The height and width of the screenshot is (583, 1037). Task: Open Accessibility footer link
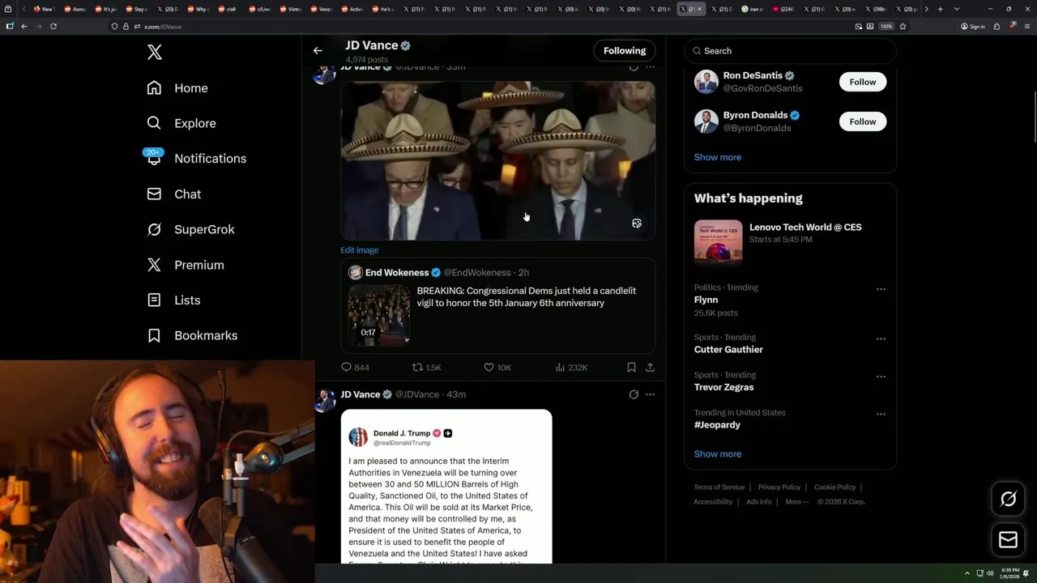pyautogui.click(x=713, y=502)
